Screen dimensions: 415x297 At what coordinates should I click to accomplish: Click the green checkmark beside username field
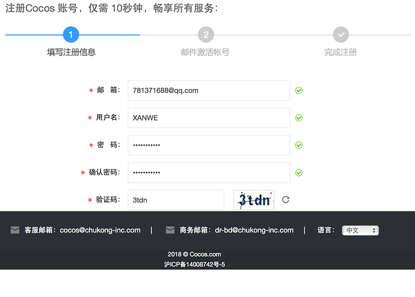(299, 117)
